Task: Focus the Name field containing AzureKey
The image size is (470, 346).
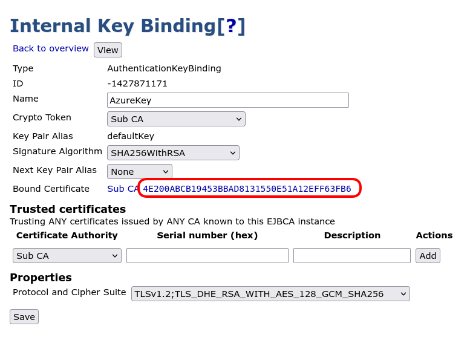Action: (x=228, y=100)
